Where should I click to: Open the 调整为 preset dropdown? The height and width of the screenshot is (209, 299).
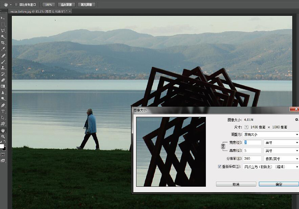coord(271,134)
